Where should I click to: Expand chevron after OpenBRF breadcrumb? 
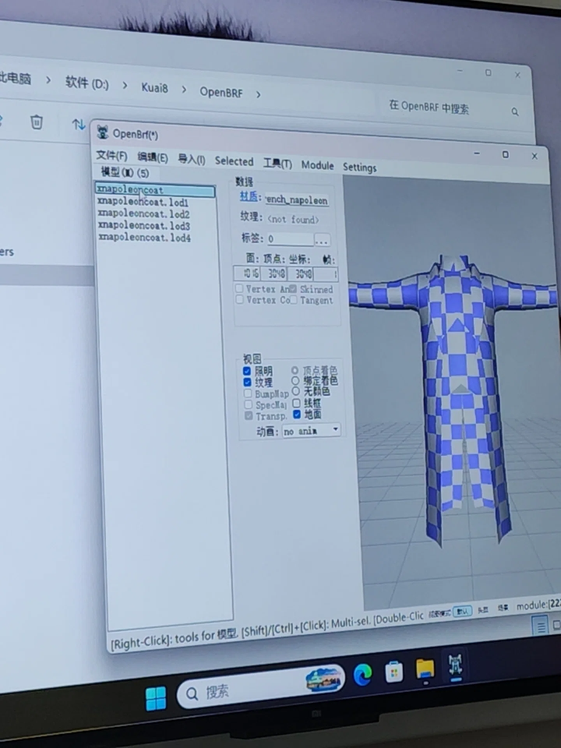(x=258, y=94)
